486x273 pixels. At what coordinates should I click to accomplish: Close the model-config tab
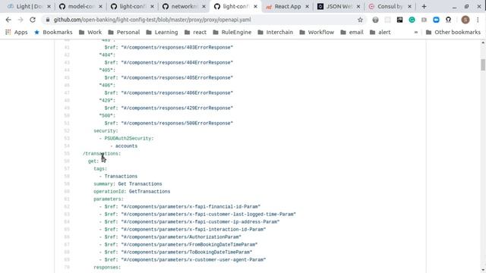pyautogui.click(x=100, y=7)
